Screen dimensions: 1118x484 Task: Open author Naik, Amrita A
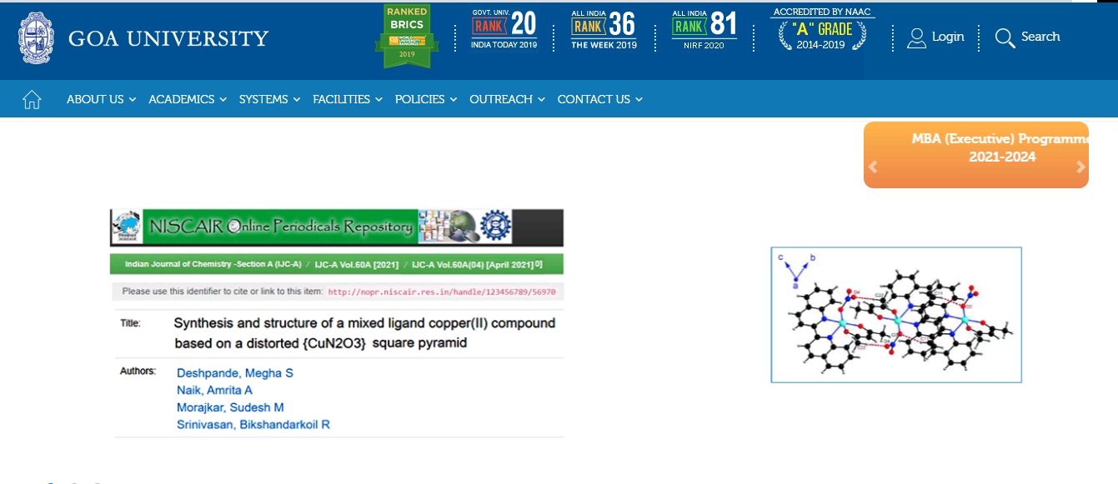214,390
